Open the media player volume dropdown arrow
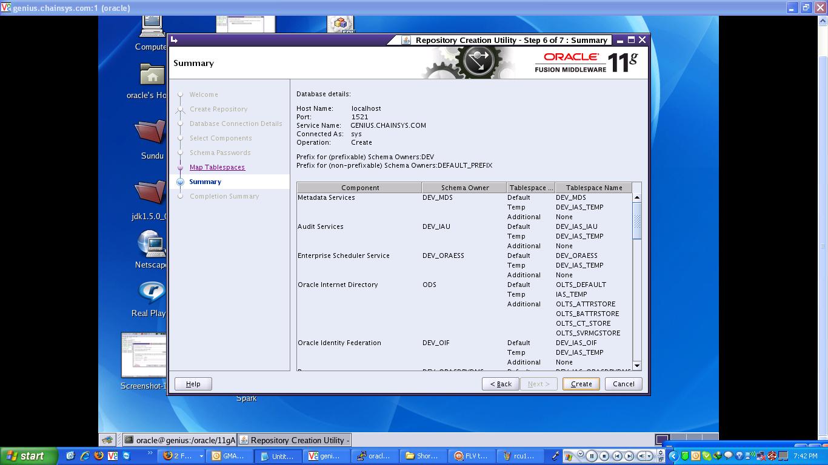This screenshot has width=828, height=465. (649, 456)
